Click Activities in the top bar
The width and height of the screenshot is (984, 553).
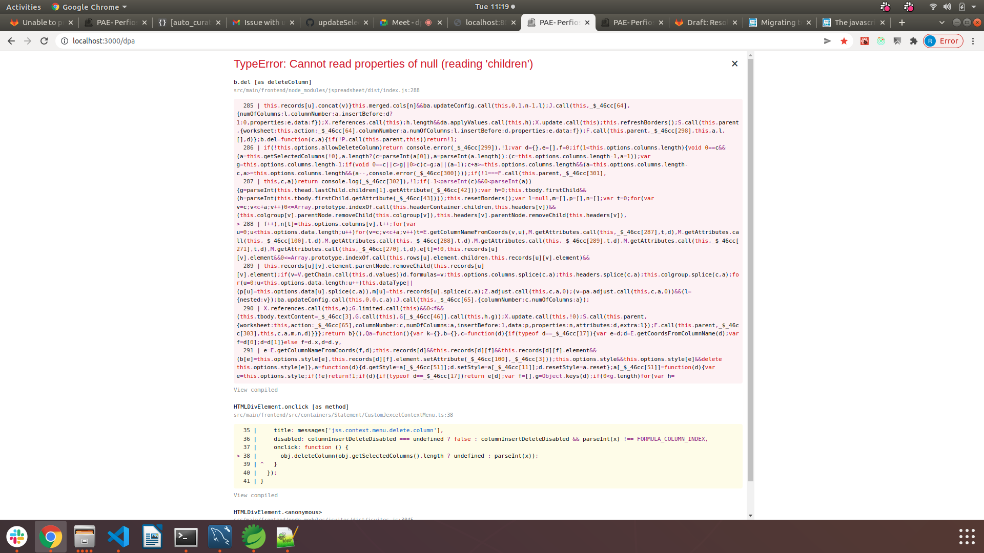24,7
